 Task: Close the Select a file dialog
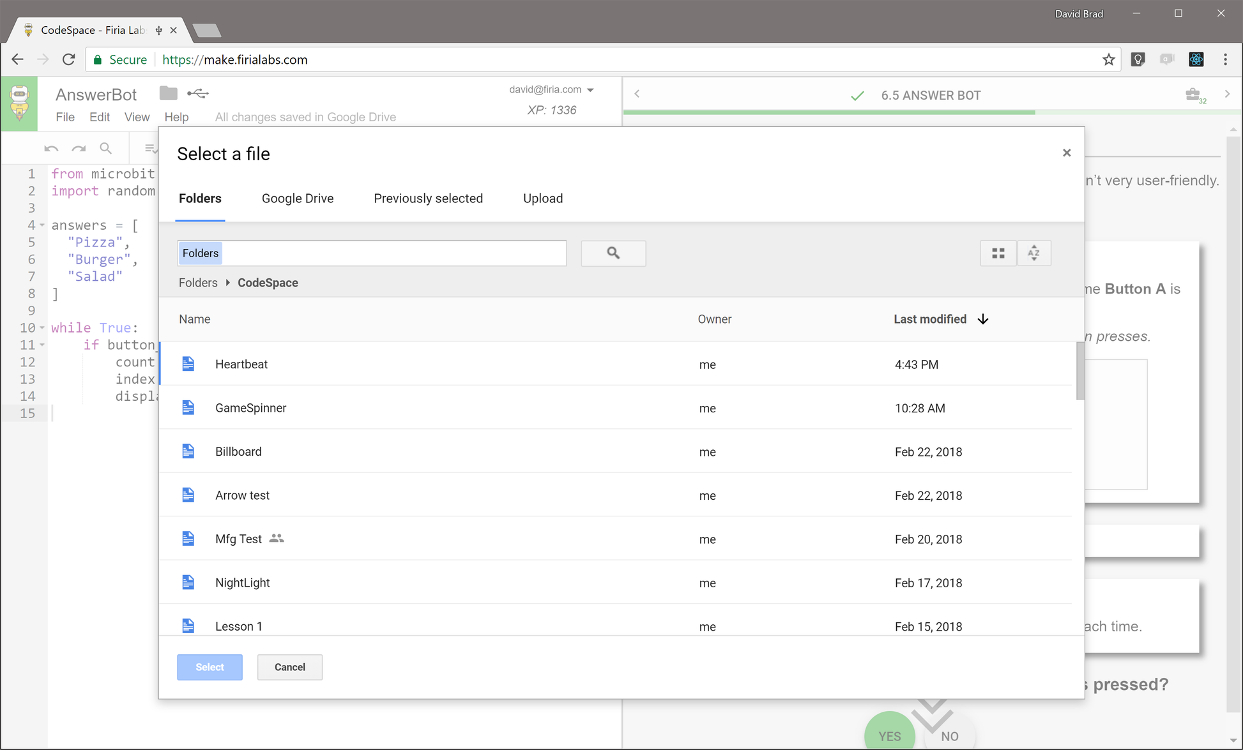(1066, 153)
